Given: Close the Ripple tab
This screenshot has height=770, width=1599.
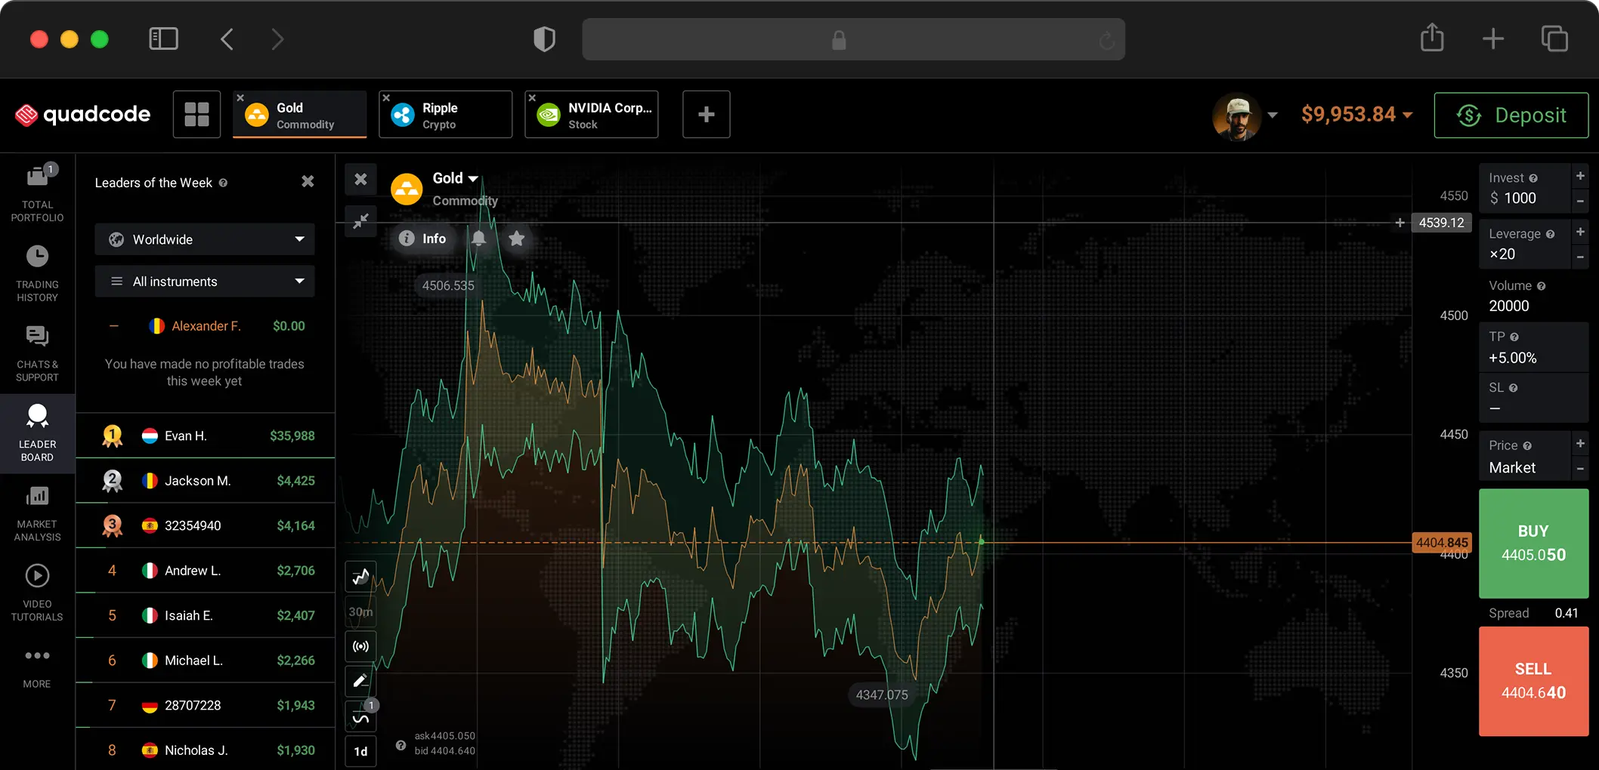Looking at the screenshot, I should click(386, 97).
